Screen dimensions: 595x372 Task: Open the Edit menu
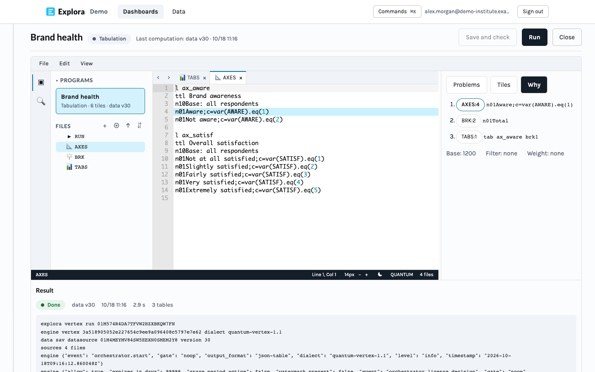(64, 64)
